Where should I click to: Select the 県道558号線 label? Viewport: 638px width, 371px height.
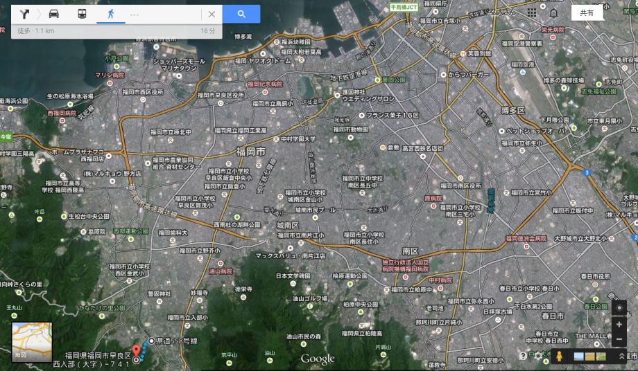pos(177,341)
